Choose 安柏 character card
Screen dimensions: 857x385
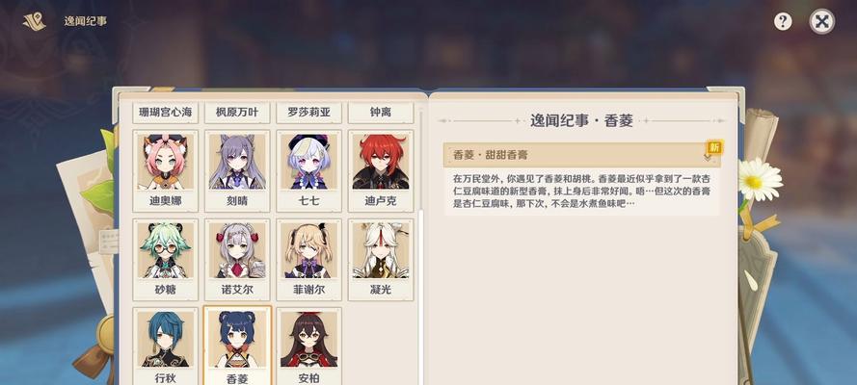308,346
